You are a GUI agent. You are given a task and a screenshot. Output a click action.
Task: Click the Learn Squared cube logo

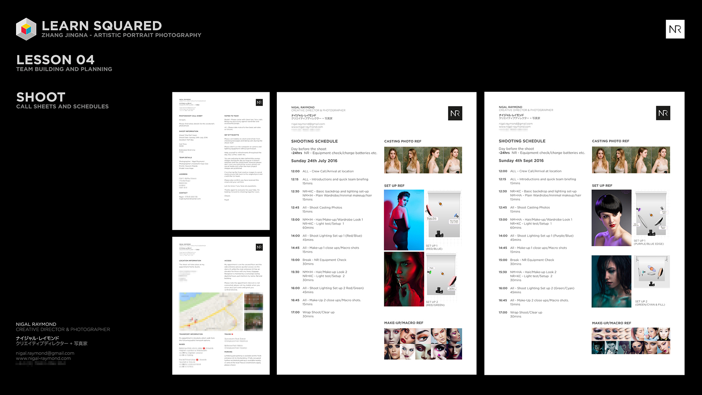[x=26, y=29]
